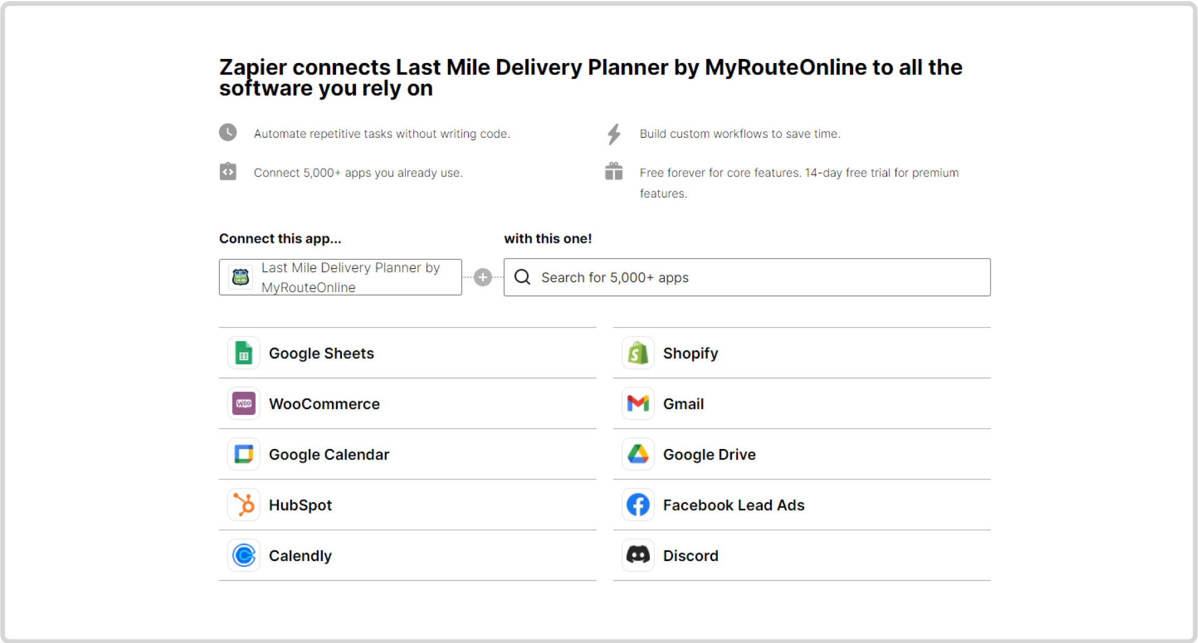Click 'Connect 5,000+ apps you already use.' text

tap(358, 173)
